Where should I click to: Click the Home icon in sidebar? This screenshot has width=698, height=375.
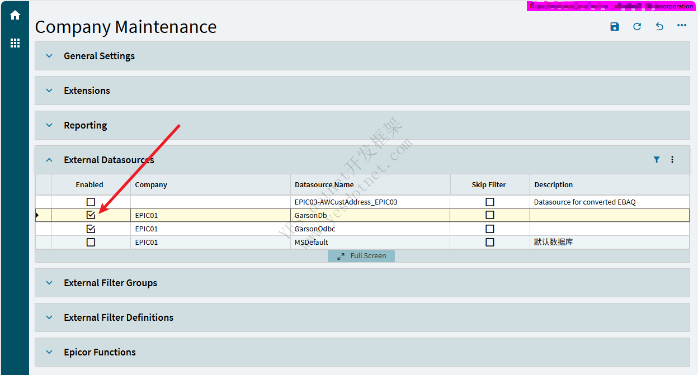[x=15, y=16]
